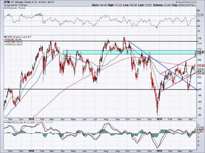The height and width of the screenshot is (153, 205).
Task: Click the RSI indicator area icon
Action: [5, 8]
